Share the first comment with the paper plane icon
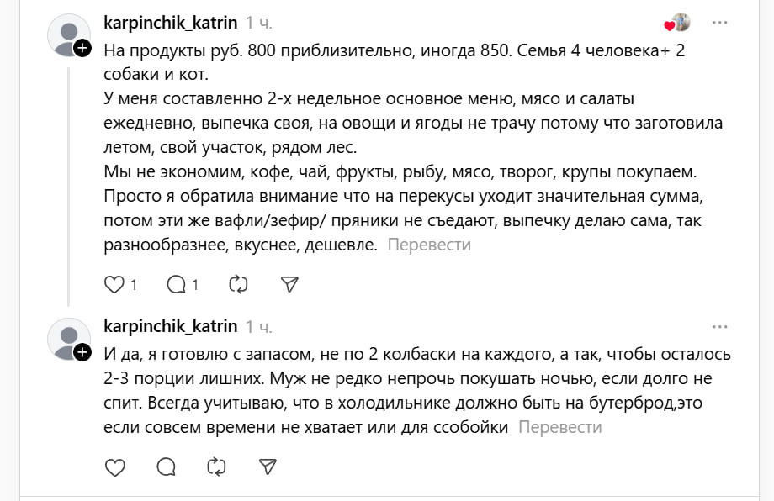The width and height of the screenshot is (774, 501). tap(289, 284)
